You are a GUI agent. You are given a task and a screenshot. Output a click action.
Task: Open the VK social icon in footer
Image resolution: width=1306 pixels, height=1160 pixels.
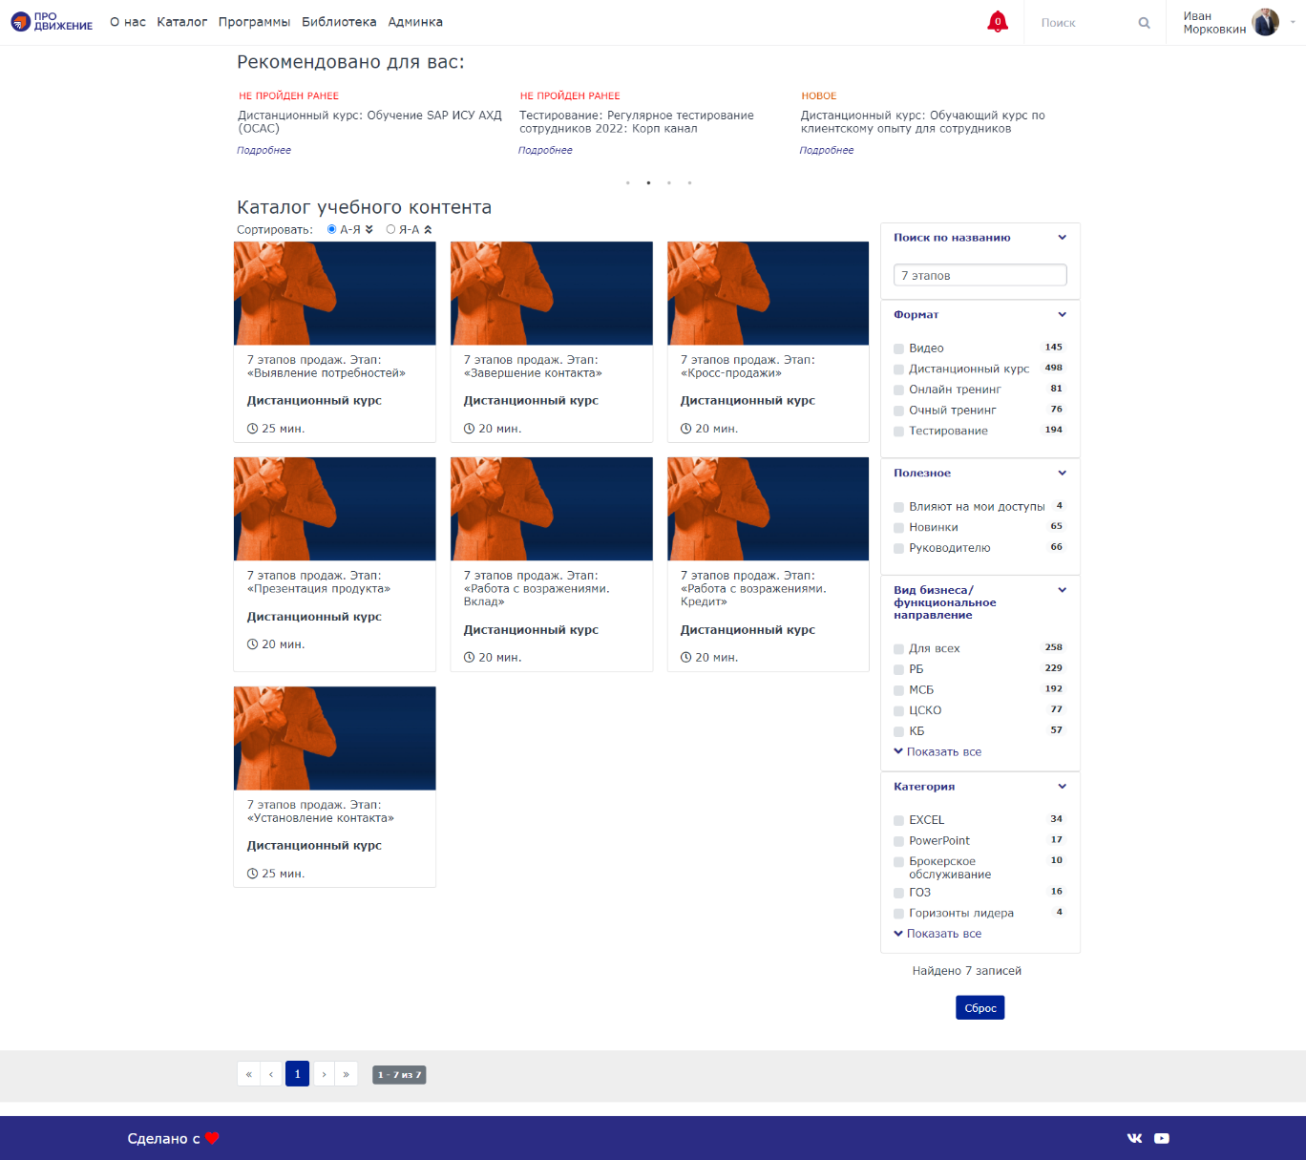coord(1134,1137)
